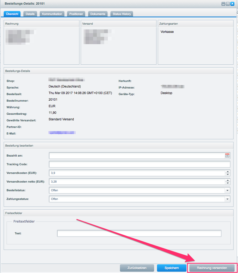
Task: Save the order with Speichern
Action: click(172, 268)
